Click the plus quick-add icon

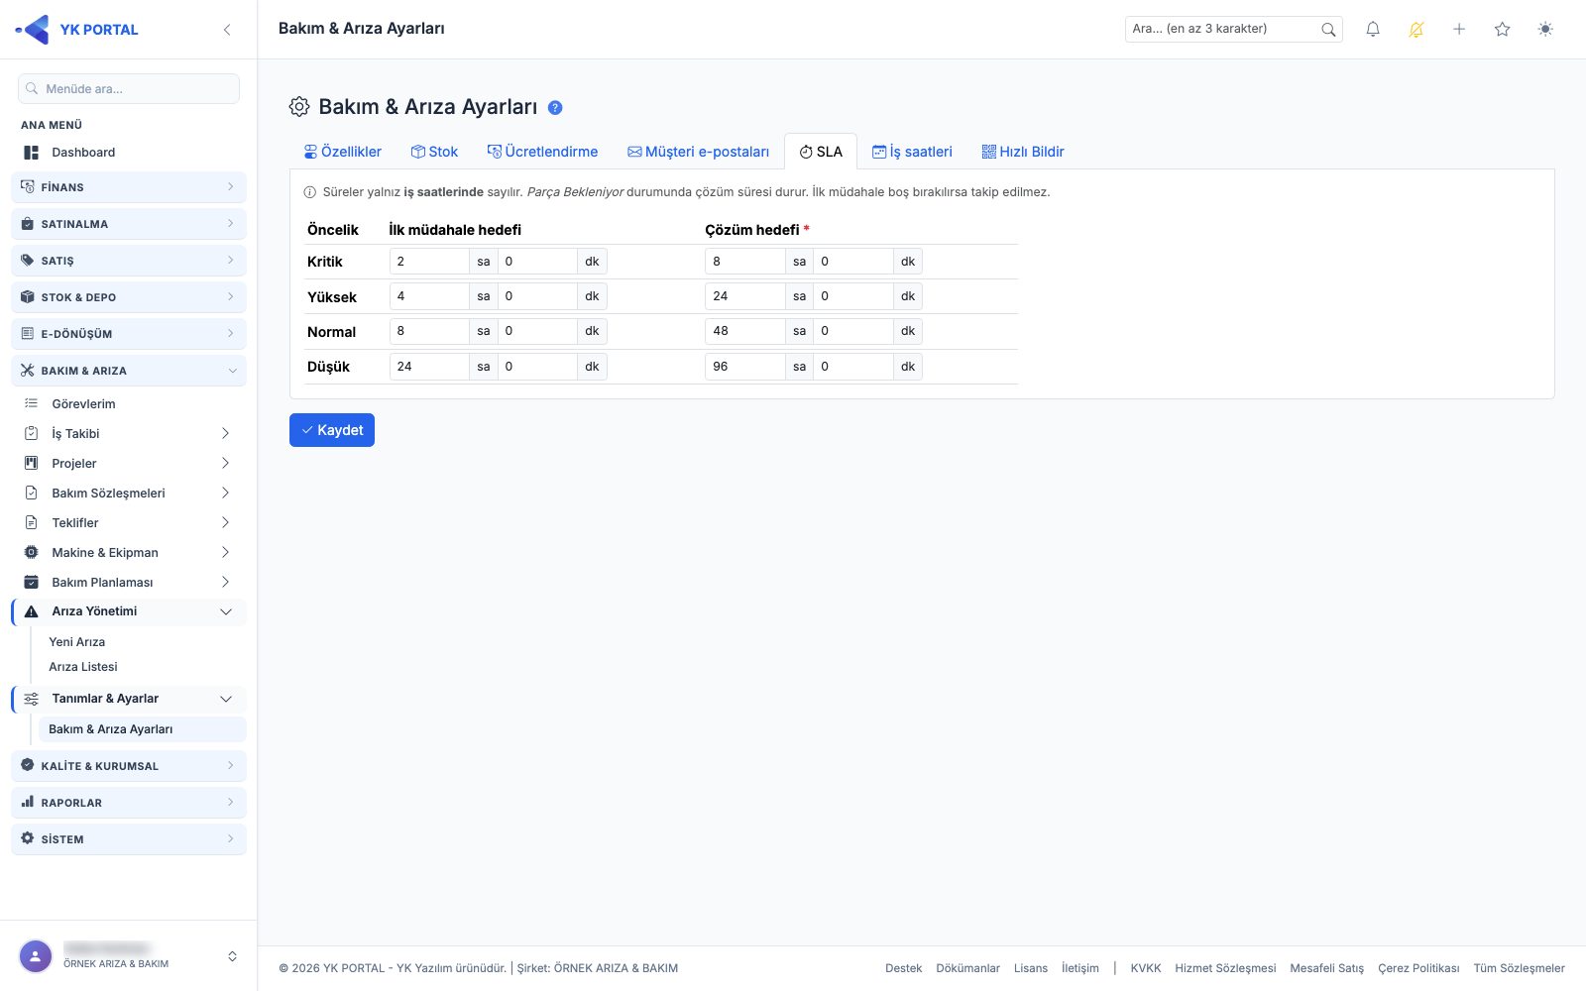pyautogui.click(x=1459, y=30)
